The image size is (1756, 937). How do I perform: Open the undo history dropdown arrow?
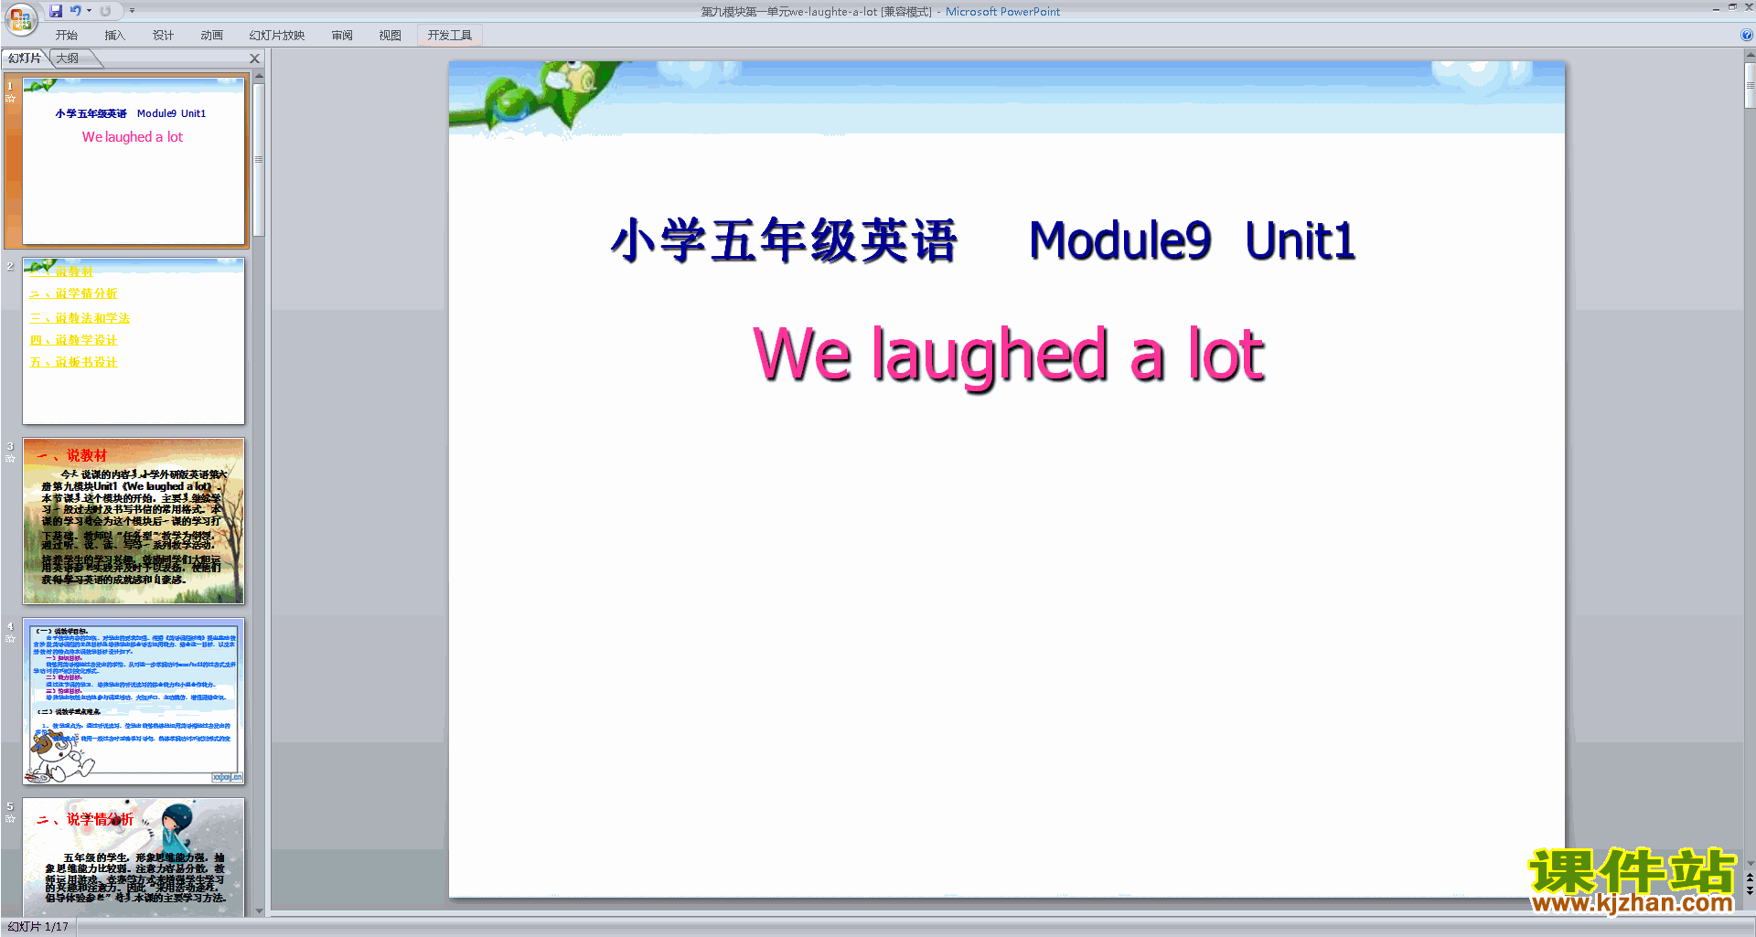pos(89,11)
